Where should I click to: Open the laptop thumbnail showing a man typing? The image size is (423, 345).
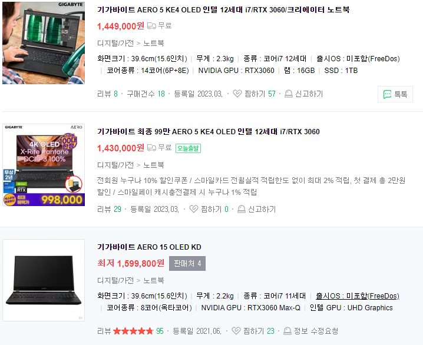pyautogui.click(x=44, y=43)
